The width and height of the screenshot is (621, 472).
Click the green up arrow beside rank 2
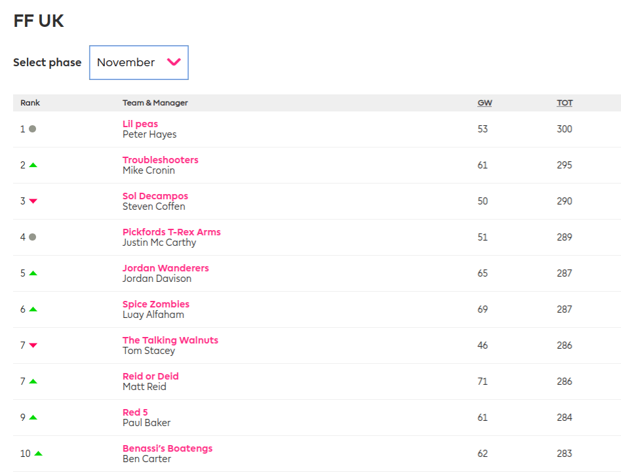33,165
